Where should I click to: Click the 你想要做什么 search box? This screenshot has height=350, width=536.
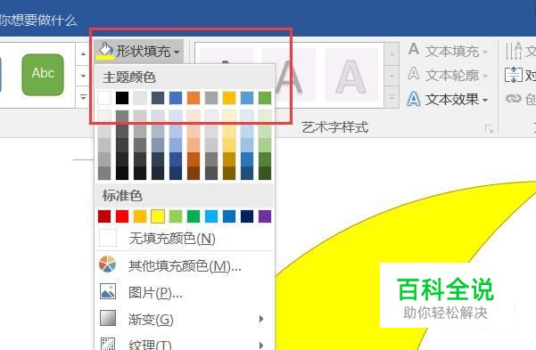coord(38,20)
